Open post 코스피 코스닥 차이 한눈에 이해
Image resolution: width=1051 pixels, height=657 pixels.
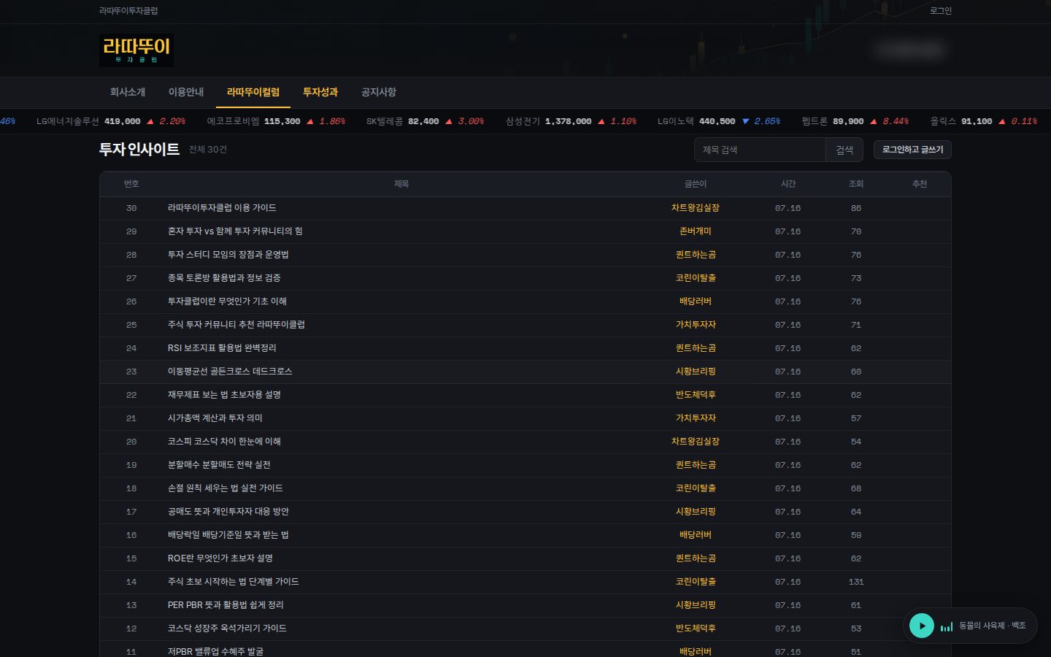(224, 442)
